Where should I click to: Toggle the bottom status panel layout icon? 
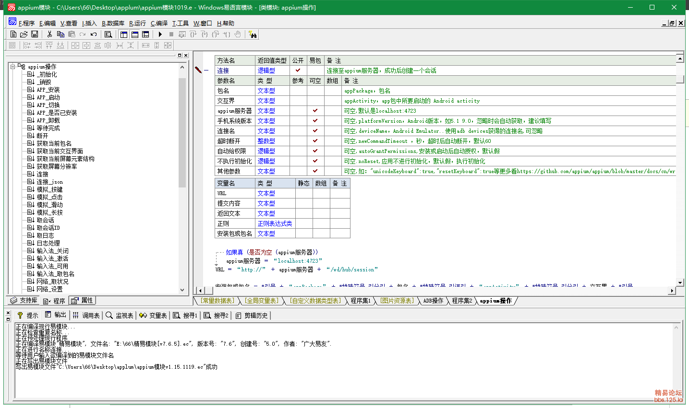(x=135, y=34)
